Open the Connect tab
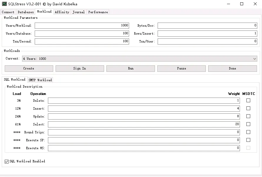 tap(8, 12)
